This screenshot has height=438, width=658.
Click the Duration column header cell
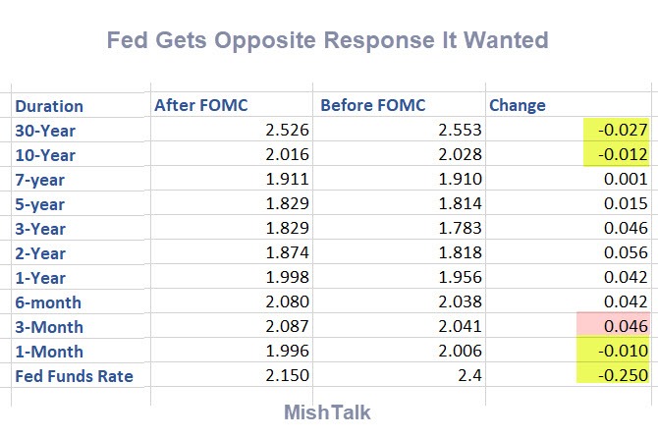pos(49,106)
